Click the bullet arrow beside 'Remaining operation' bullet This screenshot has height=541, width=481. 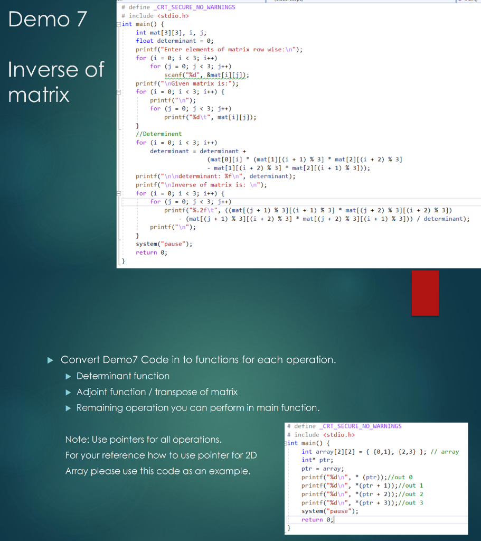click(x=68, y=408)
